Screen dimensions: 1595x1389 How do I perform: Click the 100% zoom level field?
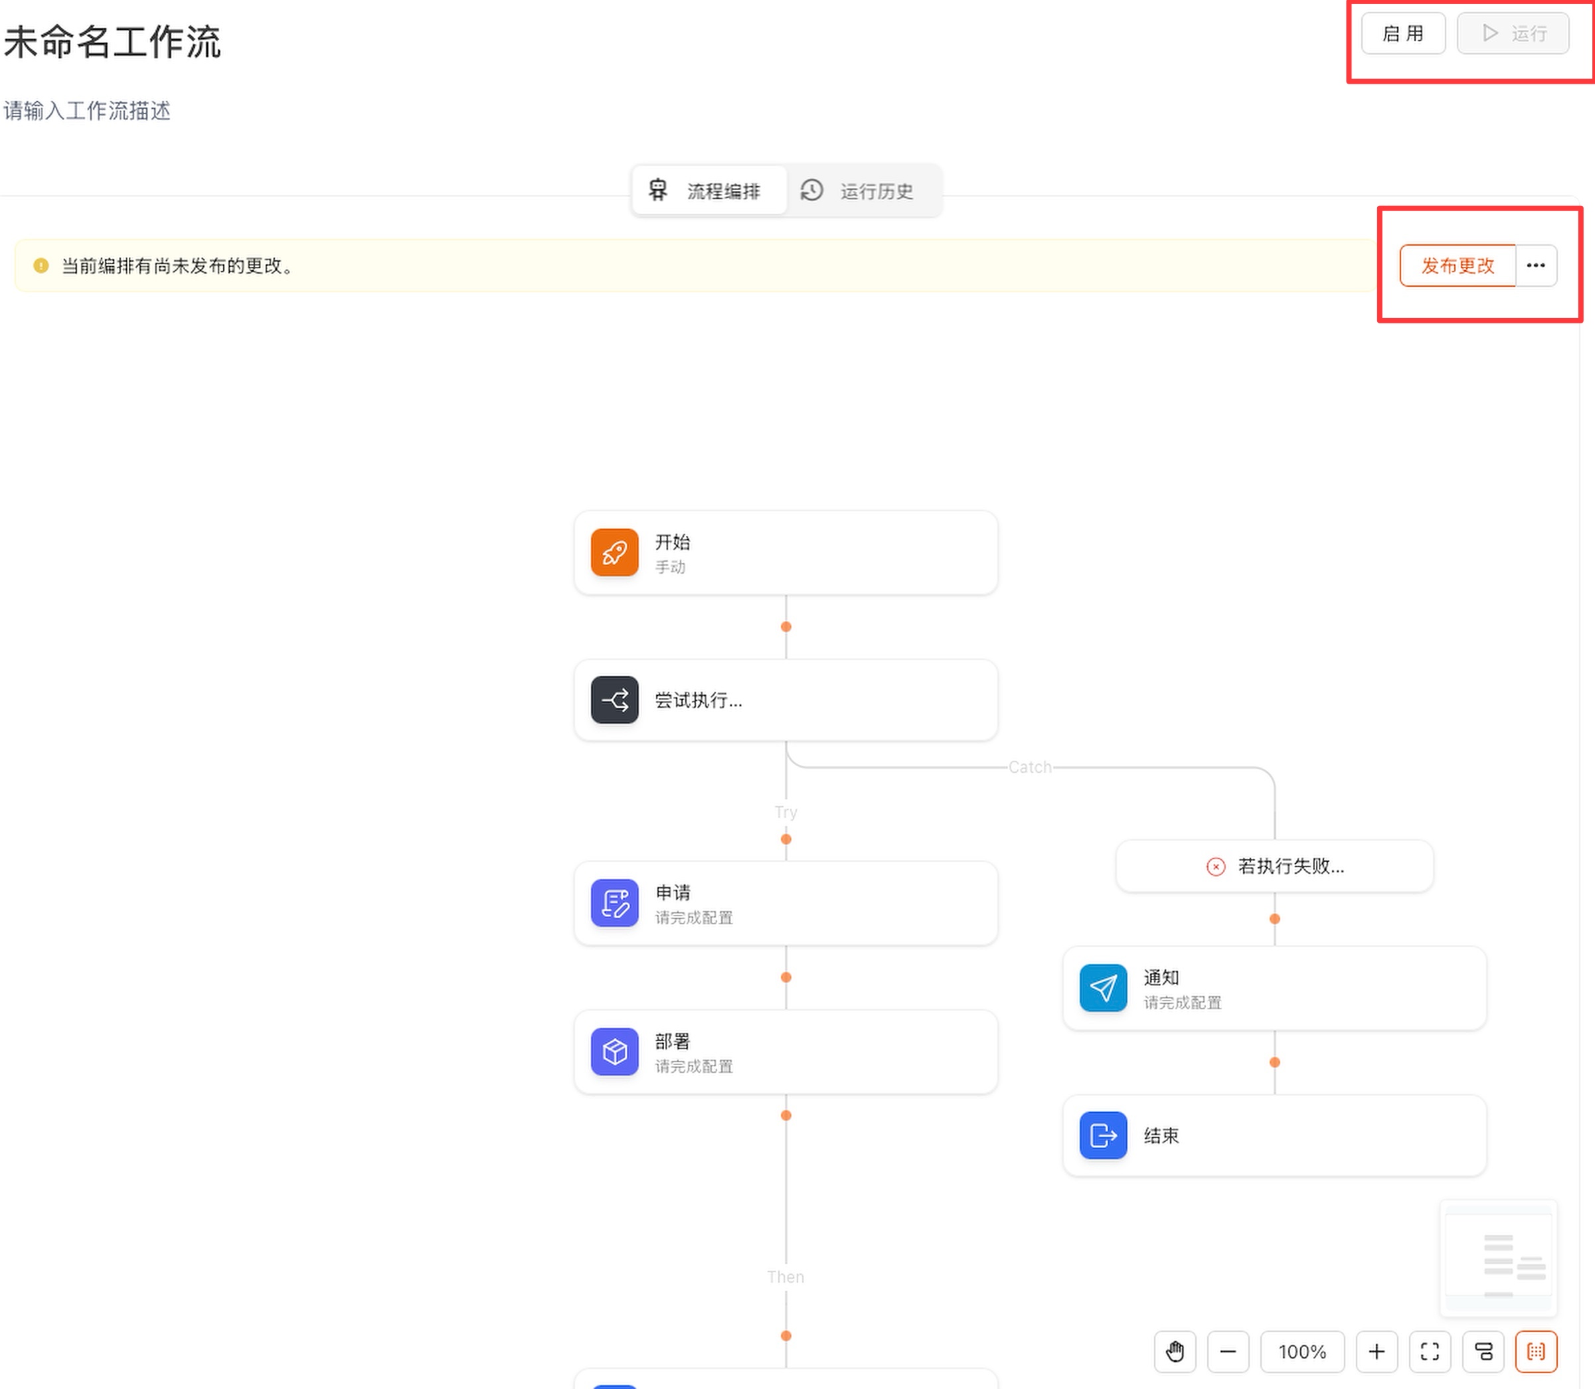pyautogui.click(x=1302, y=1352)
